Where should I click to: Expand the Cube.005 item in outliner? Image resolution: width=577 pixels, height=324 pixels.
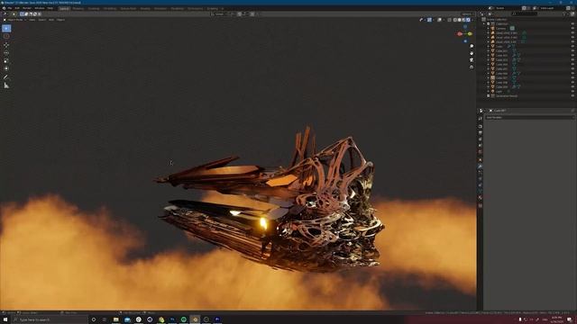pos(489,68)
